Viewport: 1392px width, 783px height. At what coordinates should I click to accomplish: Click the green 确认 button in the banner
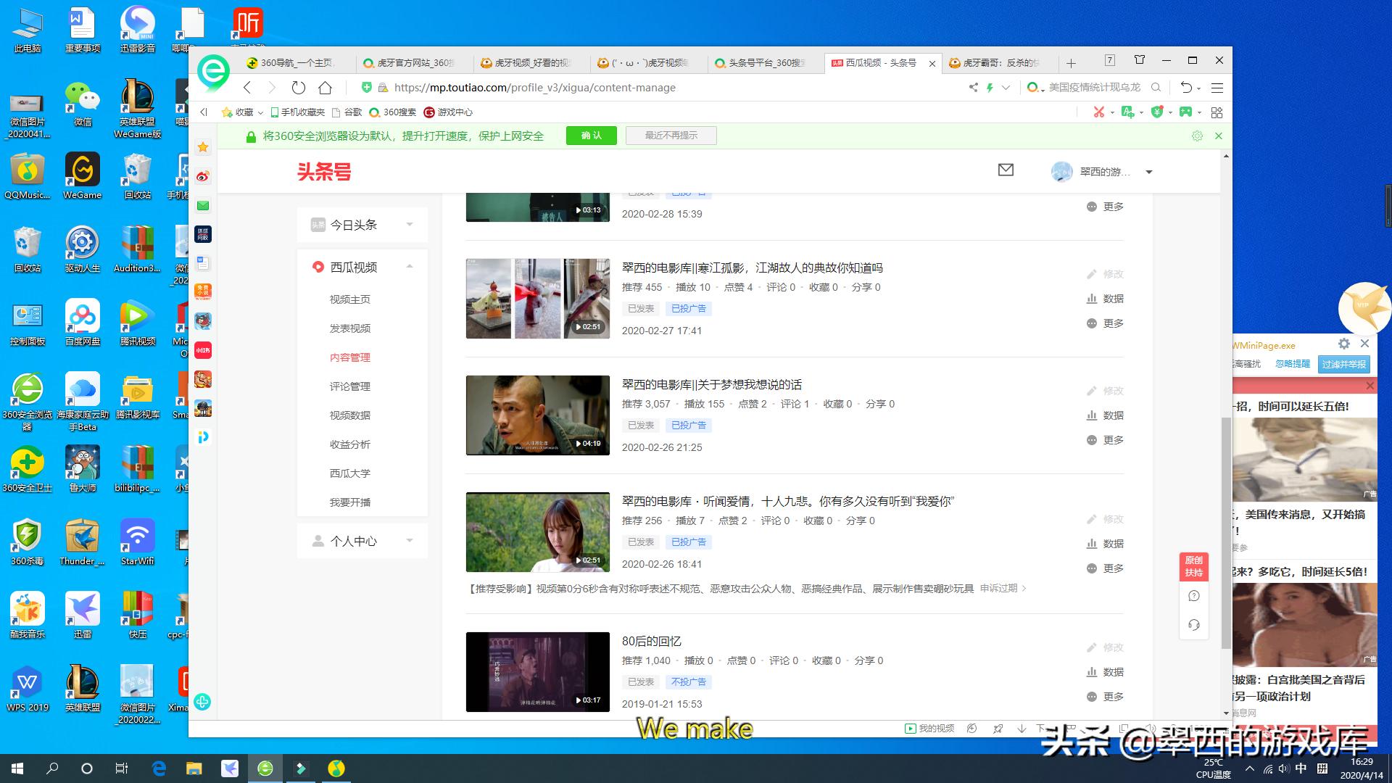591,136
